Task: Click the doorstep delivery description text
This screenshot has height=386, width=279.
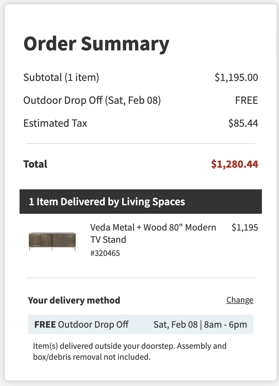Action: tap(129, 351)
